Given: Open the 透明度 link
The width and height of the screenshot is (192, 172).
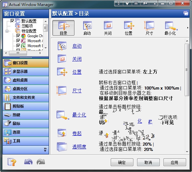Looking at the screenshot, I should (79, 147).
